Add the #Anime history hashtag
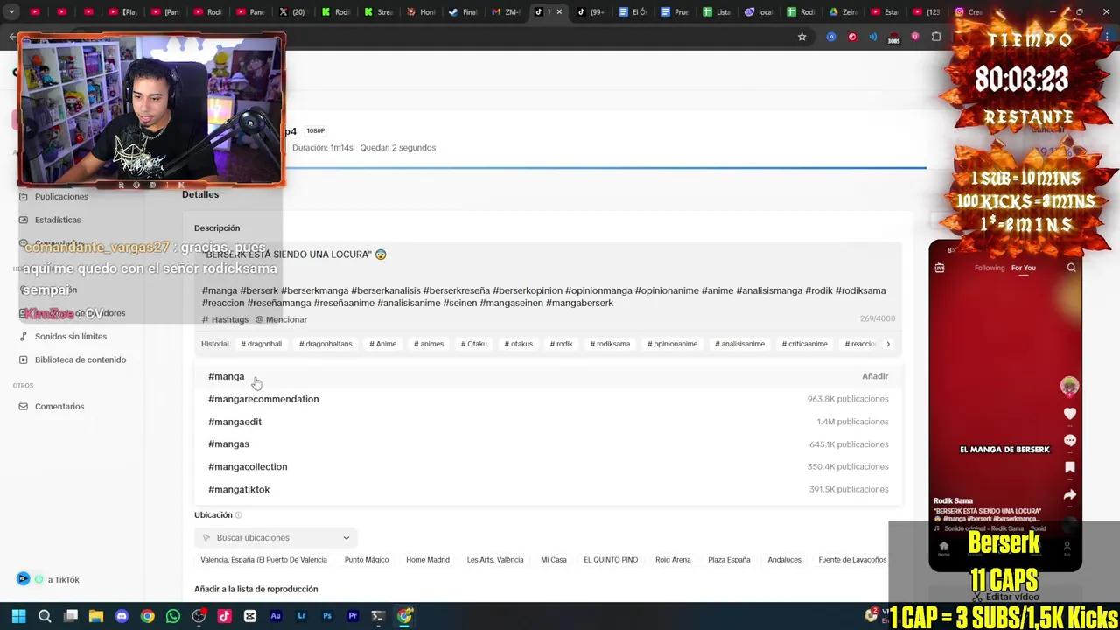 (x=382, y=344)
